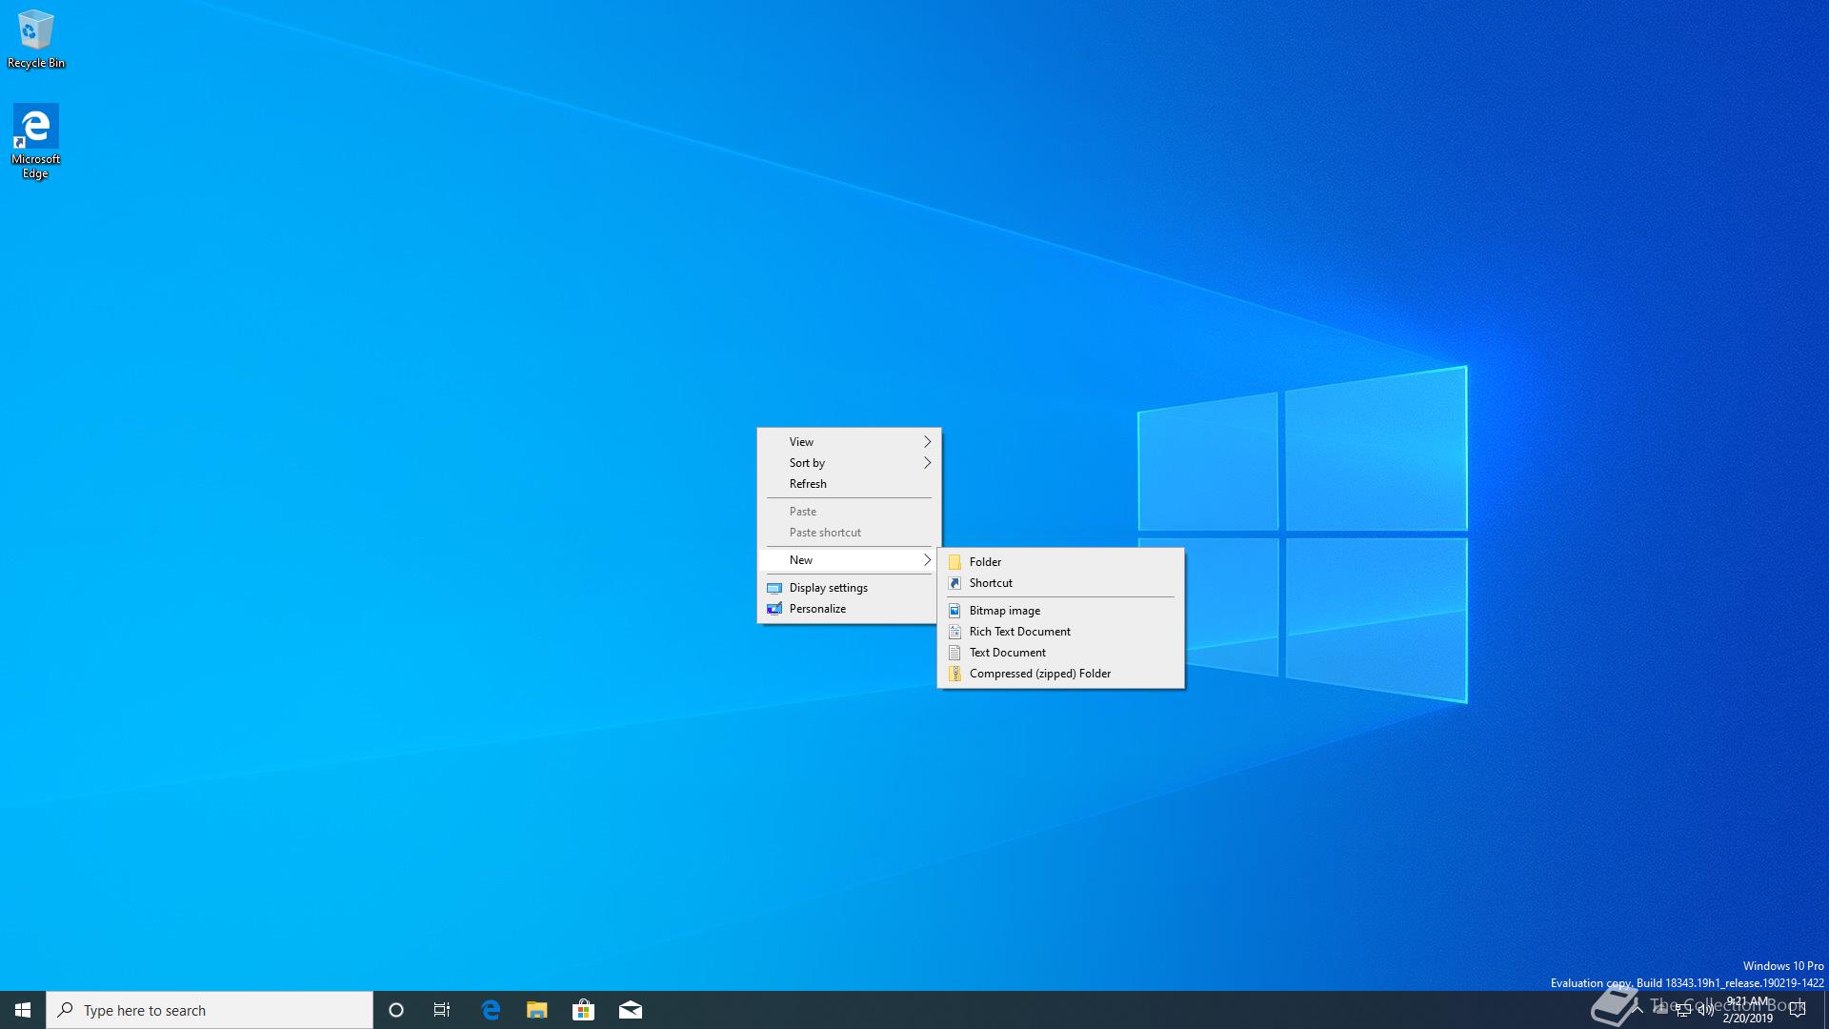
Task: Select the Recycle Bin desktop icon
Action: (35, 40)
